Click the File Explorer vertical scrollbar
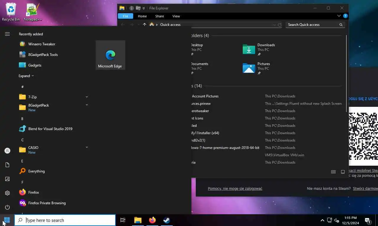This screenshot has height=226, width=378. 346,73
